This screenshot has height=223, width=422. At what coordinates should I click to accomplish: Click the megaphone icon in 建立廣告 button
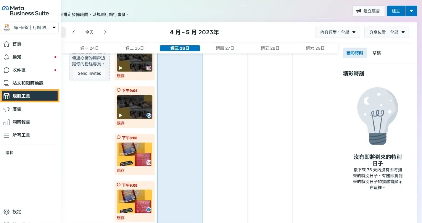[359, 11]
